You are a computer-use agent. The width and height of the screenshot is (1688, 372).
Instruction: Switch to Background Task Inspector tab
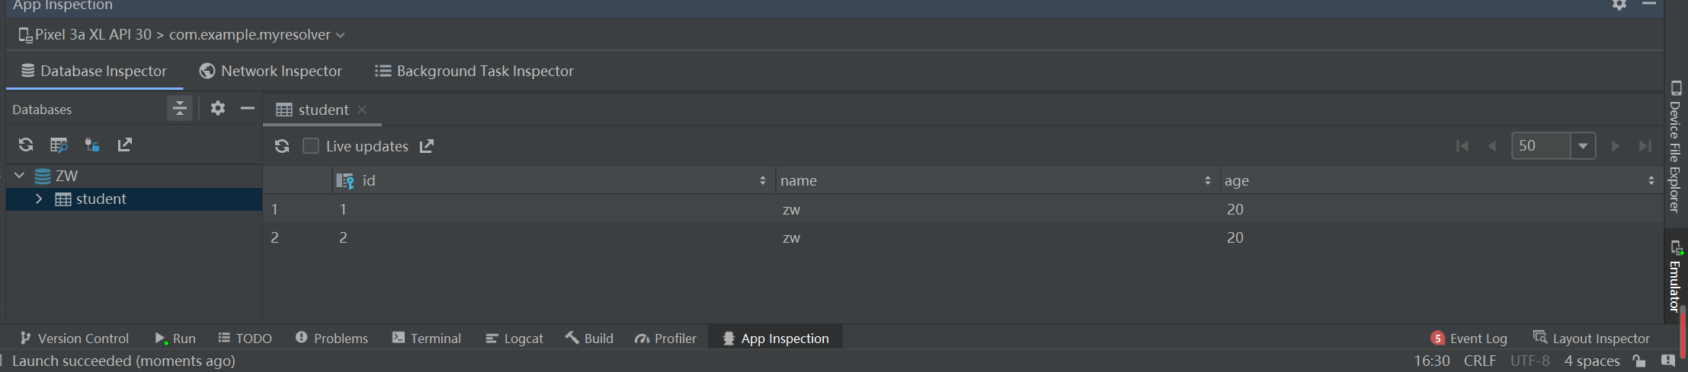coord(474,71)
